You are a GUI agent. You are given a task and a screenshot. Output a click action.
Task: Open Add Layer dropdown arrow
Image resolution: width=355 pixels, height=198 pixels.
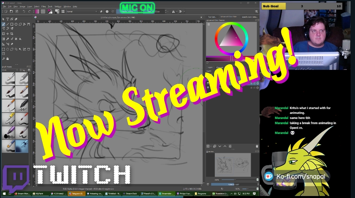pos(211,146)
